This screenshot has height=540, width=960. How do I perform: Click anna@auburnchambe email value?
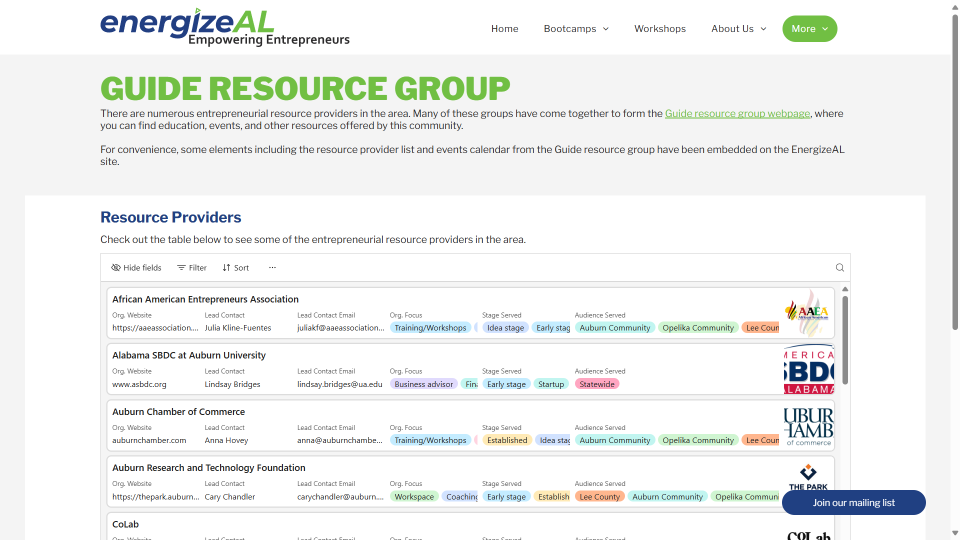tap(340, 440)
